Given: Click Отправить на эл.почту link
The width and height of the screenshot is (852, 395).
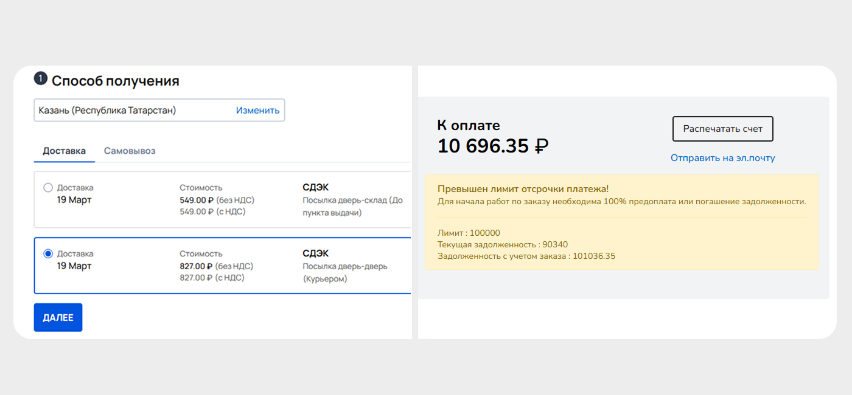Looking at the screenshot, I should click(722, 158).
